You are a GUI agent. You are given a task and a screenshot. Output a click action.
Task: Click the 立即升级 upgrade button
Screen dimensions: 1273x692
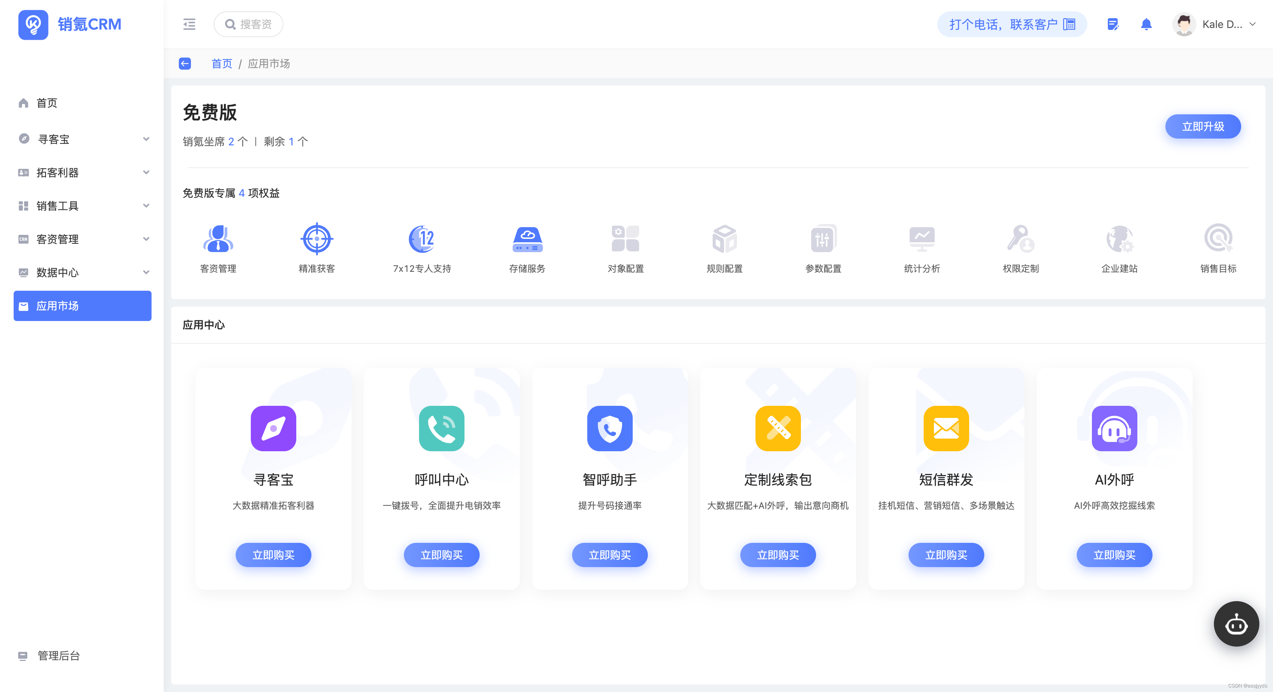1203,126
